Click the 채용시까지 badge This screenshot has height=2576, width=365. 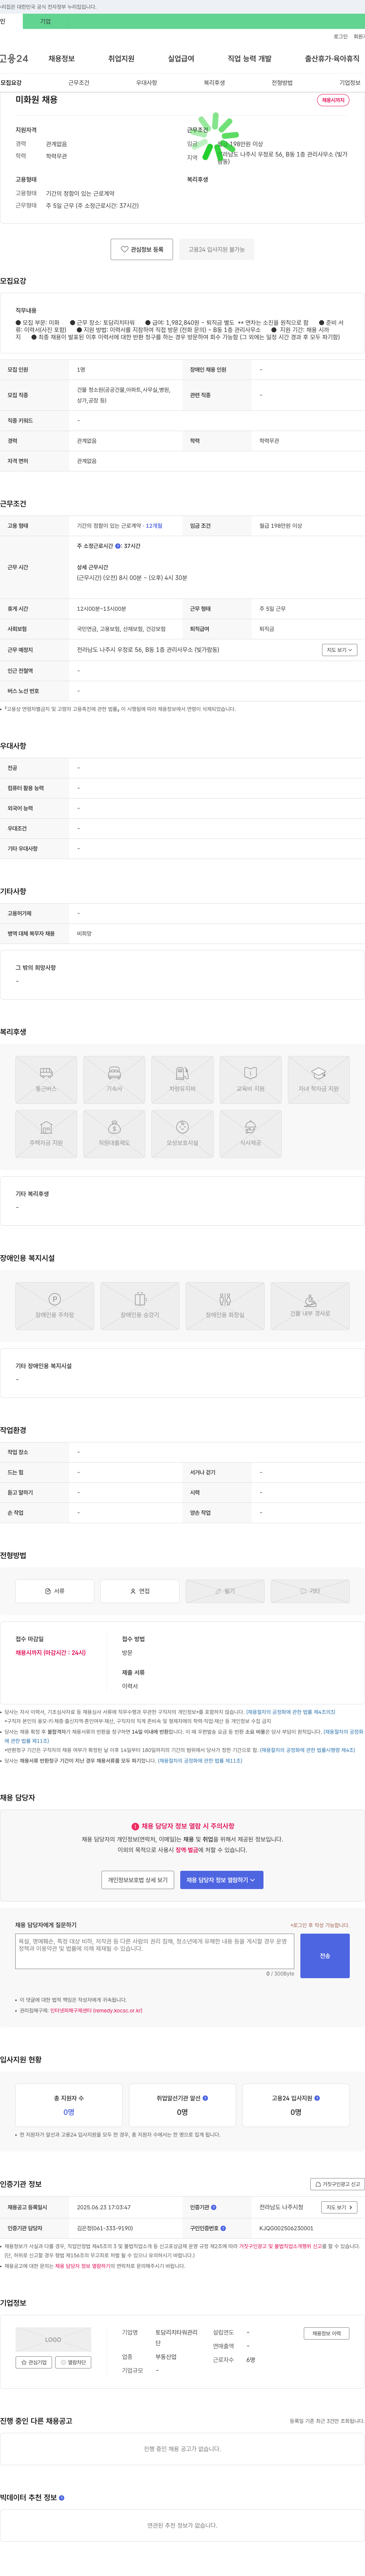333,100
